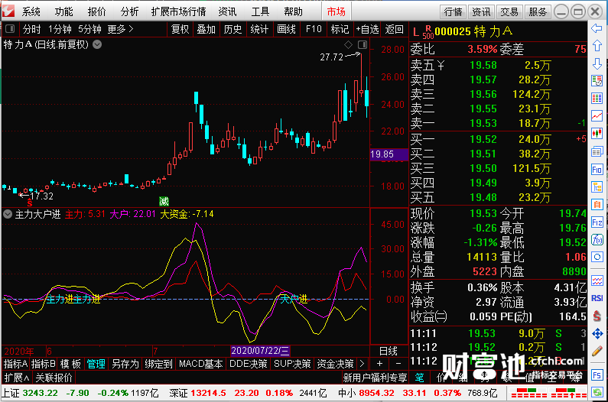
Task: Click the red S signal sidebar icon
Action: tap(597, 316)
